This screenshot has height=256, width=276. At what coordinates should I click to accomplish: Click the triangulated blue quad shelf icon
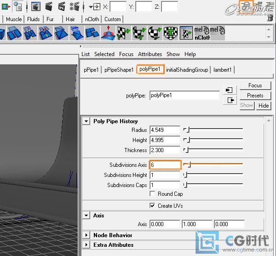[x=61, y=33]
